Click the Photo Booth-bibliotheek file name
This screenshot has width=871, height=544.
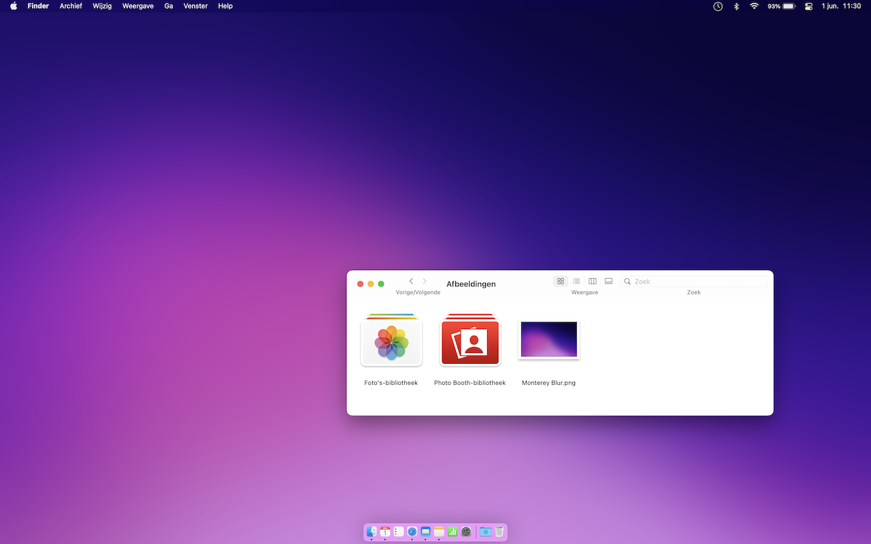click(x=470, y=383)
